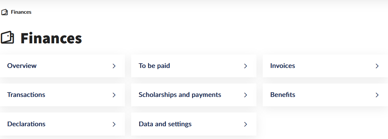The width and height of the screenshot is (388, 139).
Task: Click the Finances breadcrumb link
Action: tap(21, 12)
